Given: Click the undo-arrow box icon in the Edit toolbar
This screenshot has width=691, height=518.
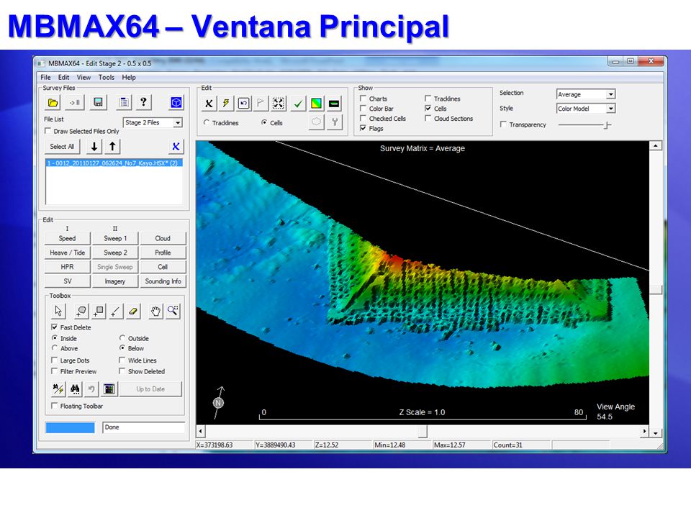Looking at the screenshot, I should [244, 104].
